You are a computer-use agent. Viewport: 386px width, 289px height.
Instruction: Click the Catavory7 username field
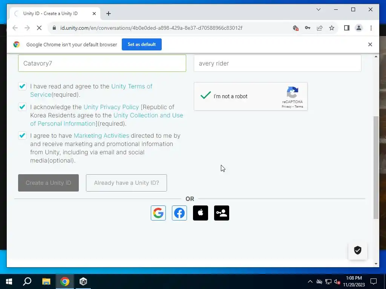point(102,63)
